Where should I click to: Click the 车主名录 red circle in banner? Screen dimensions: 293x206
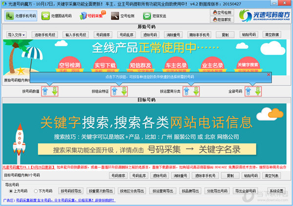point(176,64)
